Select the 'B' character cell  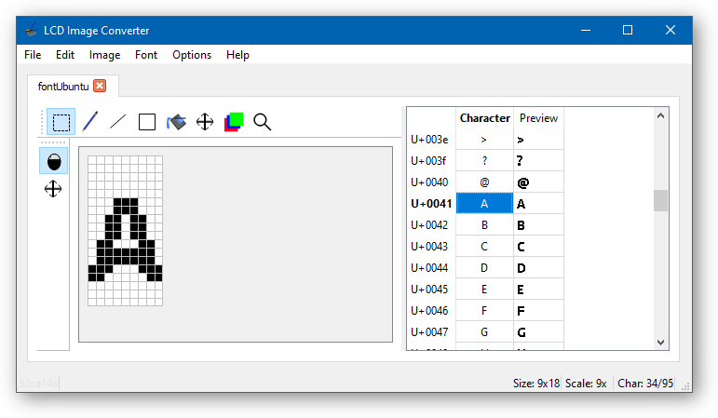484,224
